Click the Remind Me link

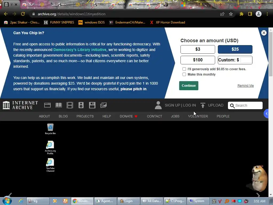coord(246,86)
